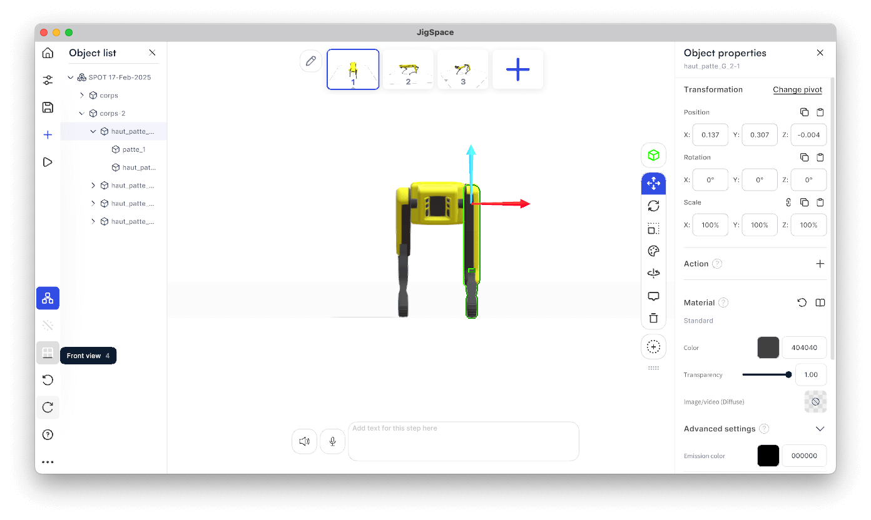This screenshot has width=871, height=520.
Task: Click the Transparency value field 1.00
Action: (x=811, y=374)
